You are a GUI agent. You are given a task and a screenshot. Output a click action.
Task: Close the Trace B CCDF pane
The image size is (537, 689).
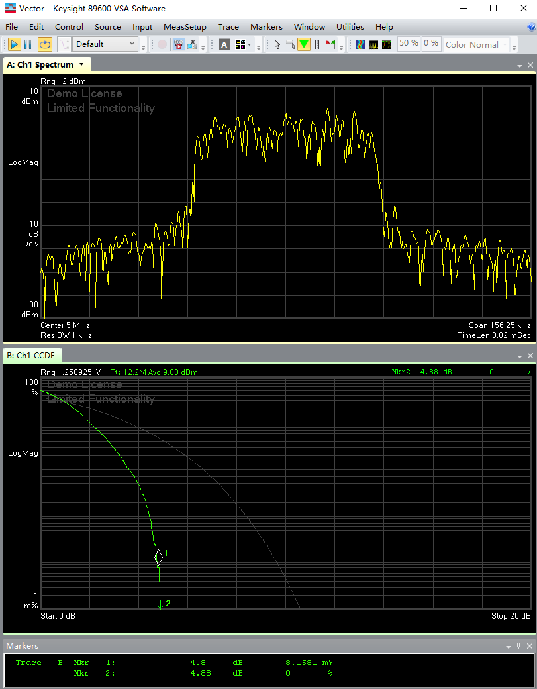coord(530,356)
